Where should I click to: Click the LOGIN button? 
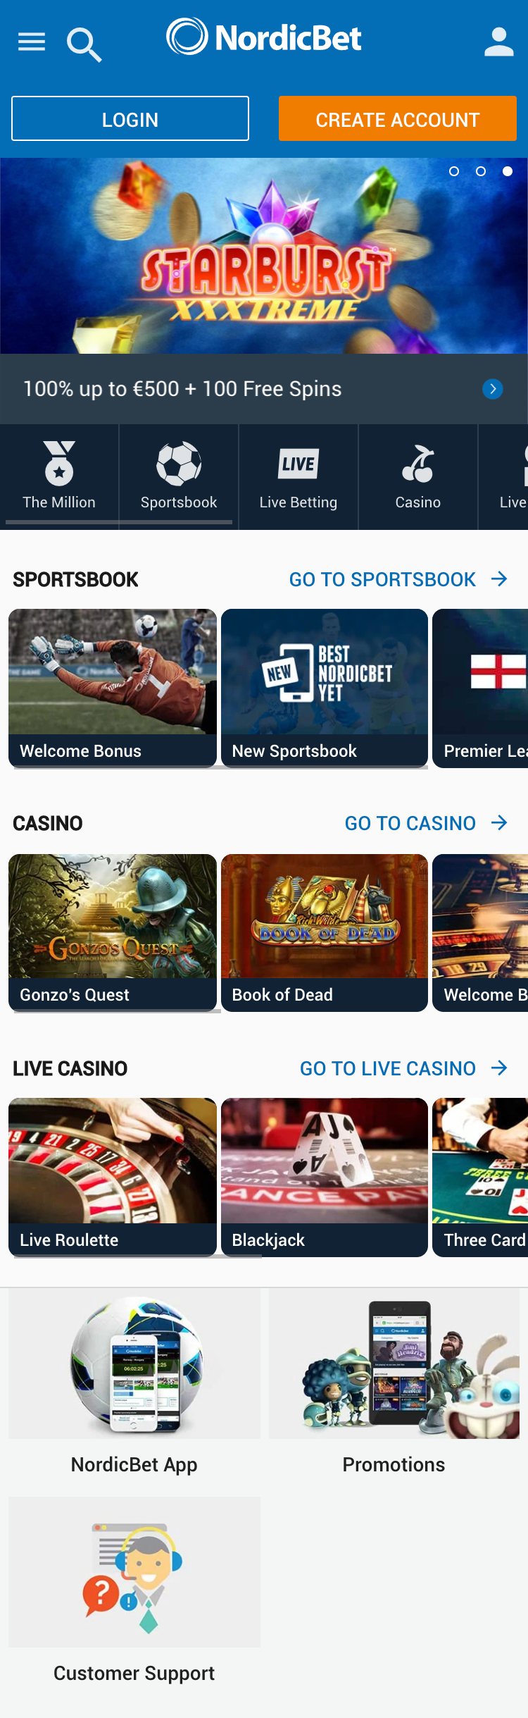[130, 118]
